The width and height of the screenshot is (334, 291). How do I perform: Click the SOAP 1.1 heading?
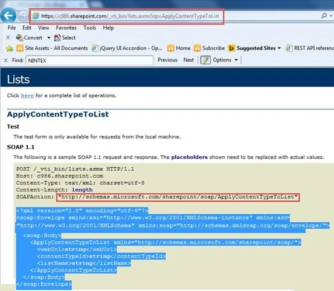tap(21, 147)
